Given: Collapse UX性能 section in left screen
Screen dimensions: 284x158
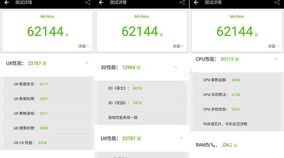Looking at the screenshot, I should point(87,63).
